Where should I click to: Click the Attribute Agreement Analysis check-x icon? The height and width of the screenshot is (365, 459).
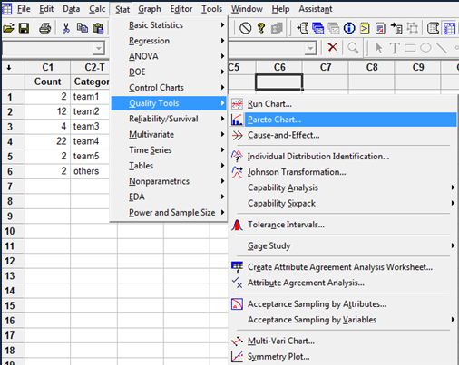(237, 283)
